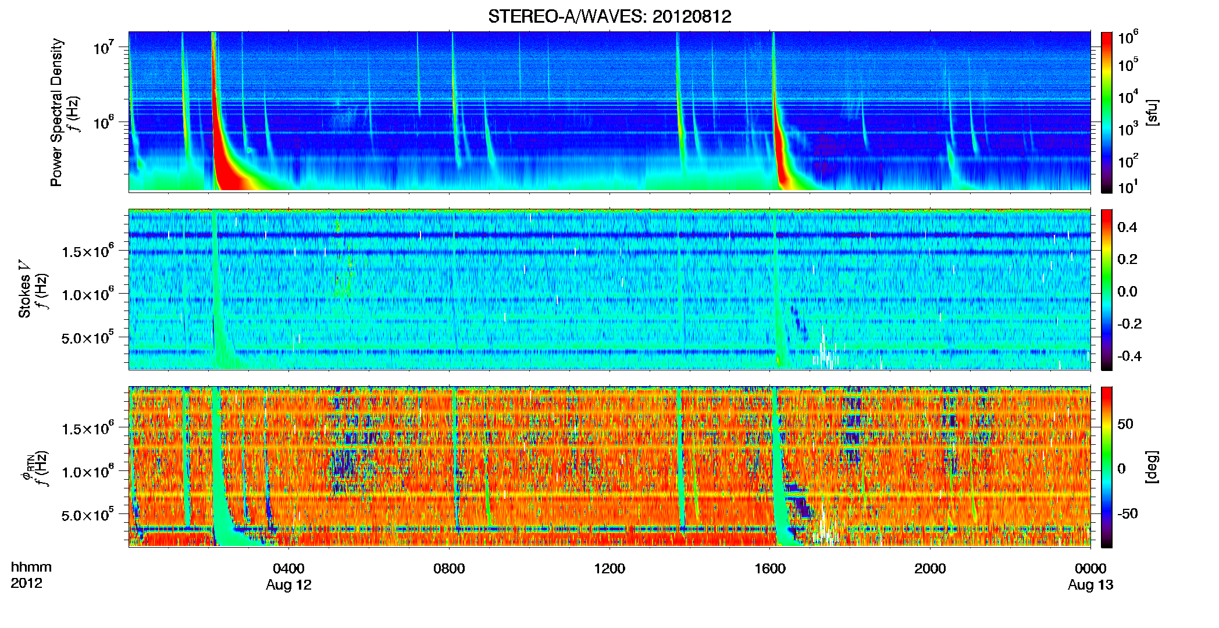Image resolution: width=1219 pixels, height=628 pixels.
Task: Select the 0.2 label on Stokes V colorbar
Action: 1127,259
